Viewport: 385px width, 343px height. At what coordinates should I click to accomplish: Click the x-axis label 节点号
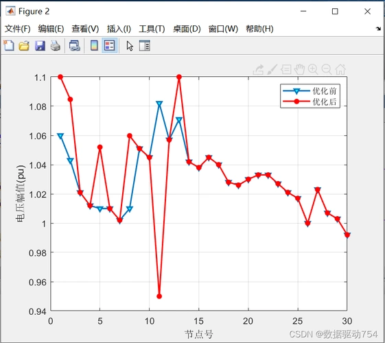(198, 334)
